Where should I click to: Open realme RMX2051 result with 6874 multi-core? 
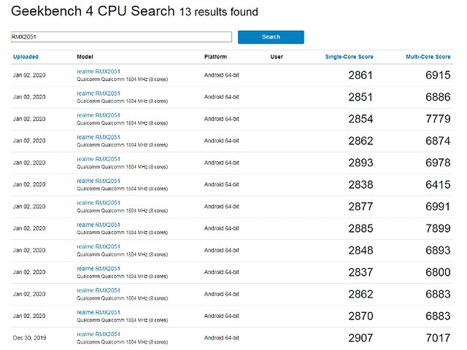[x=99, y=136]
